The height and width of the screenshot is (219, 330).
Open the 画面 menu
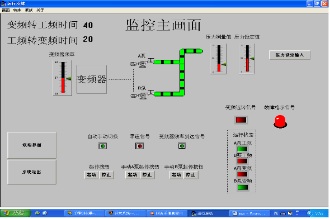(x=6, y=10)
